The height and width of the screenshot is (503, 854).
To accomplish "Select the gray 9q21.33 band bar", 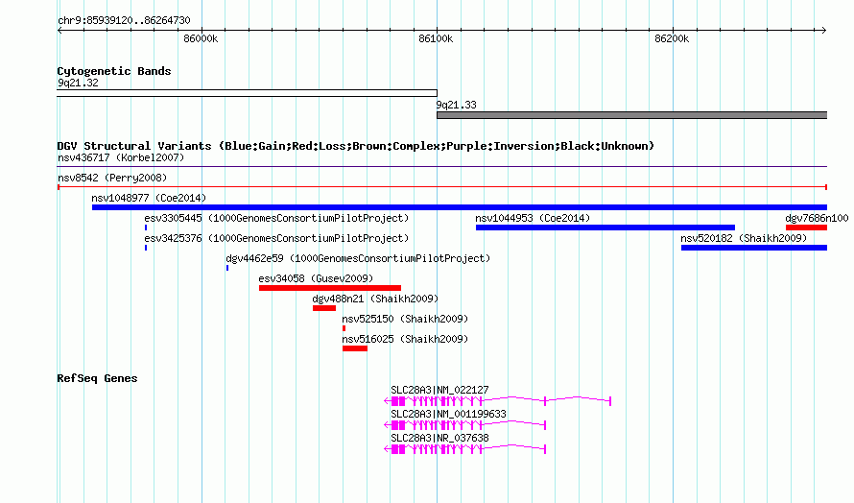I will [x=631, y=115].
